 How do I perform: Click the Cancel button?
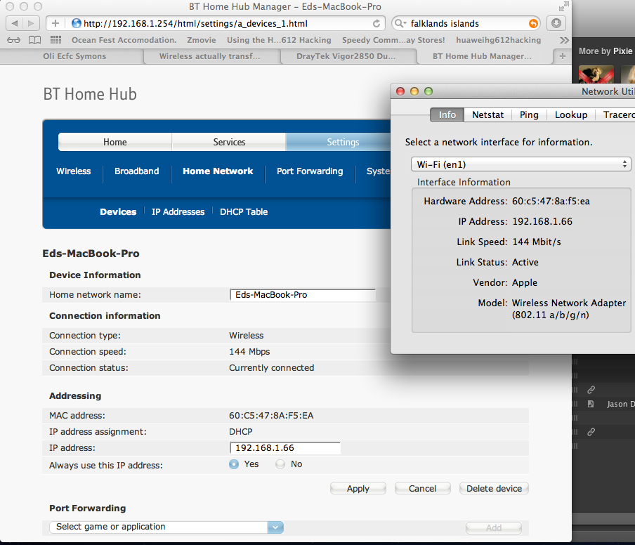422,488
